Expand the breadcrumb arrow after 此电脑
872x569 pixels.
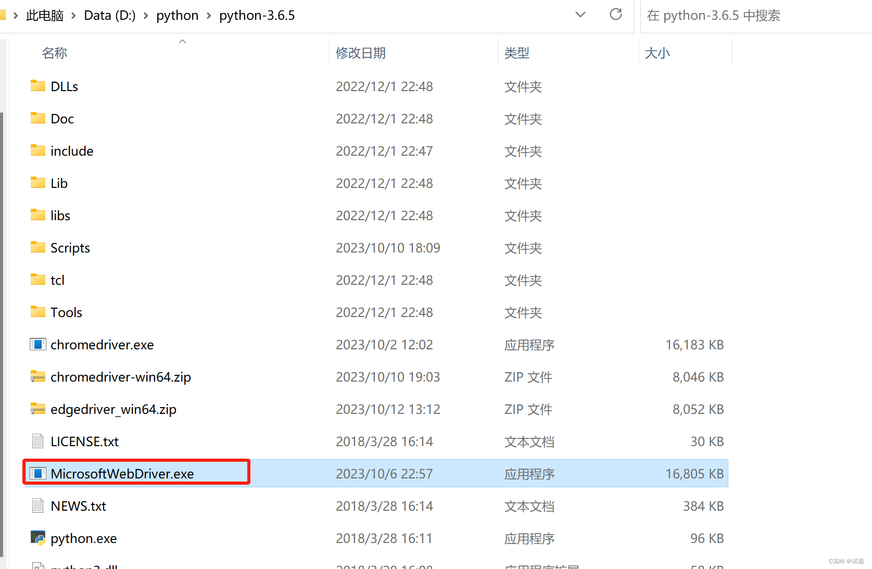[x=73, y=16]
